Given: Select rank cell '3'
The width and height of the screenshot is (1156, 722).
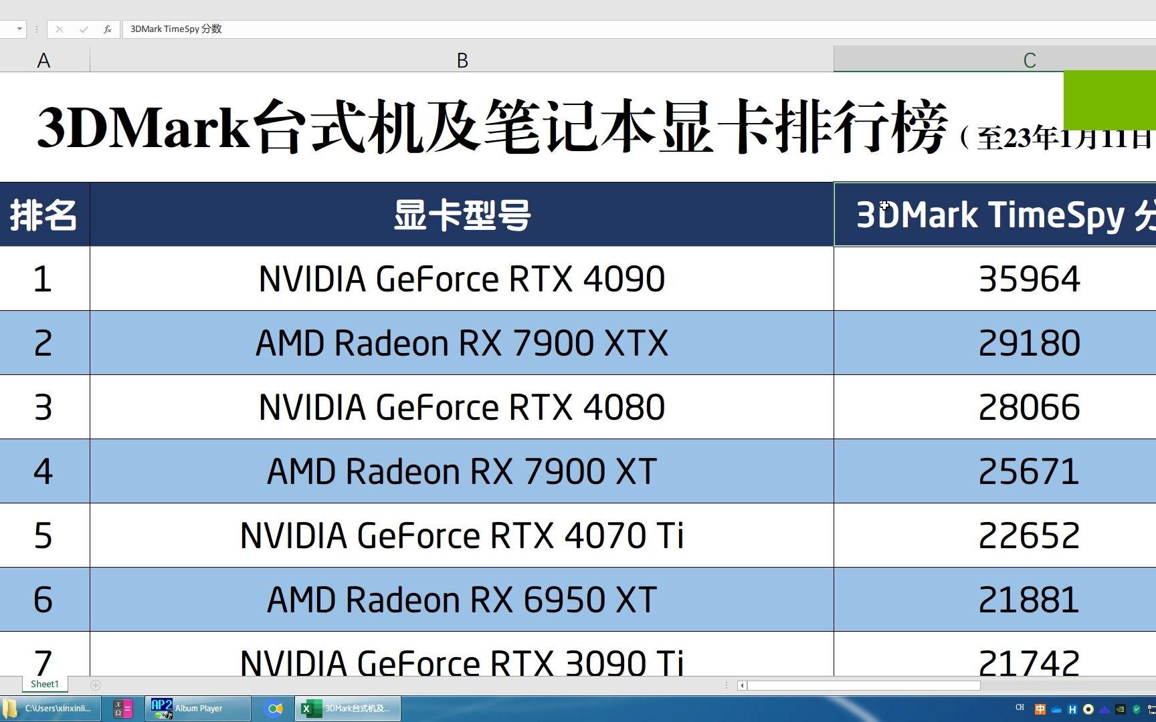Looking at the screenshot, I should click(x=44, y=407).
